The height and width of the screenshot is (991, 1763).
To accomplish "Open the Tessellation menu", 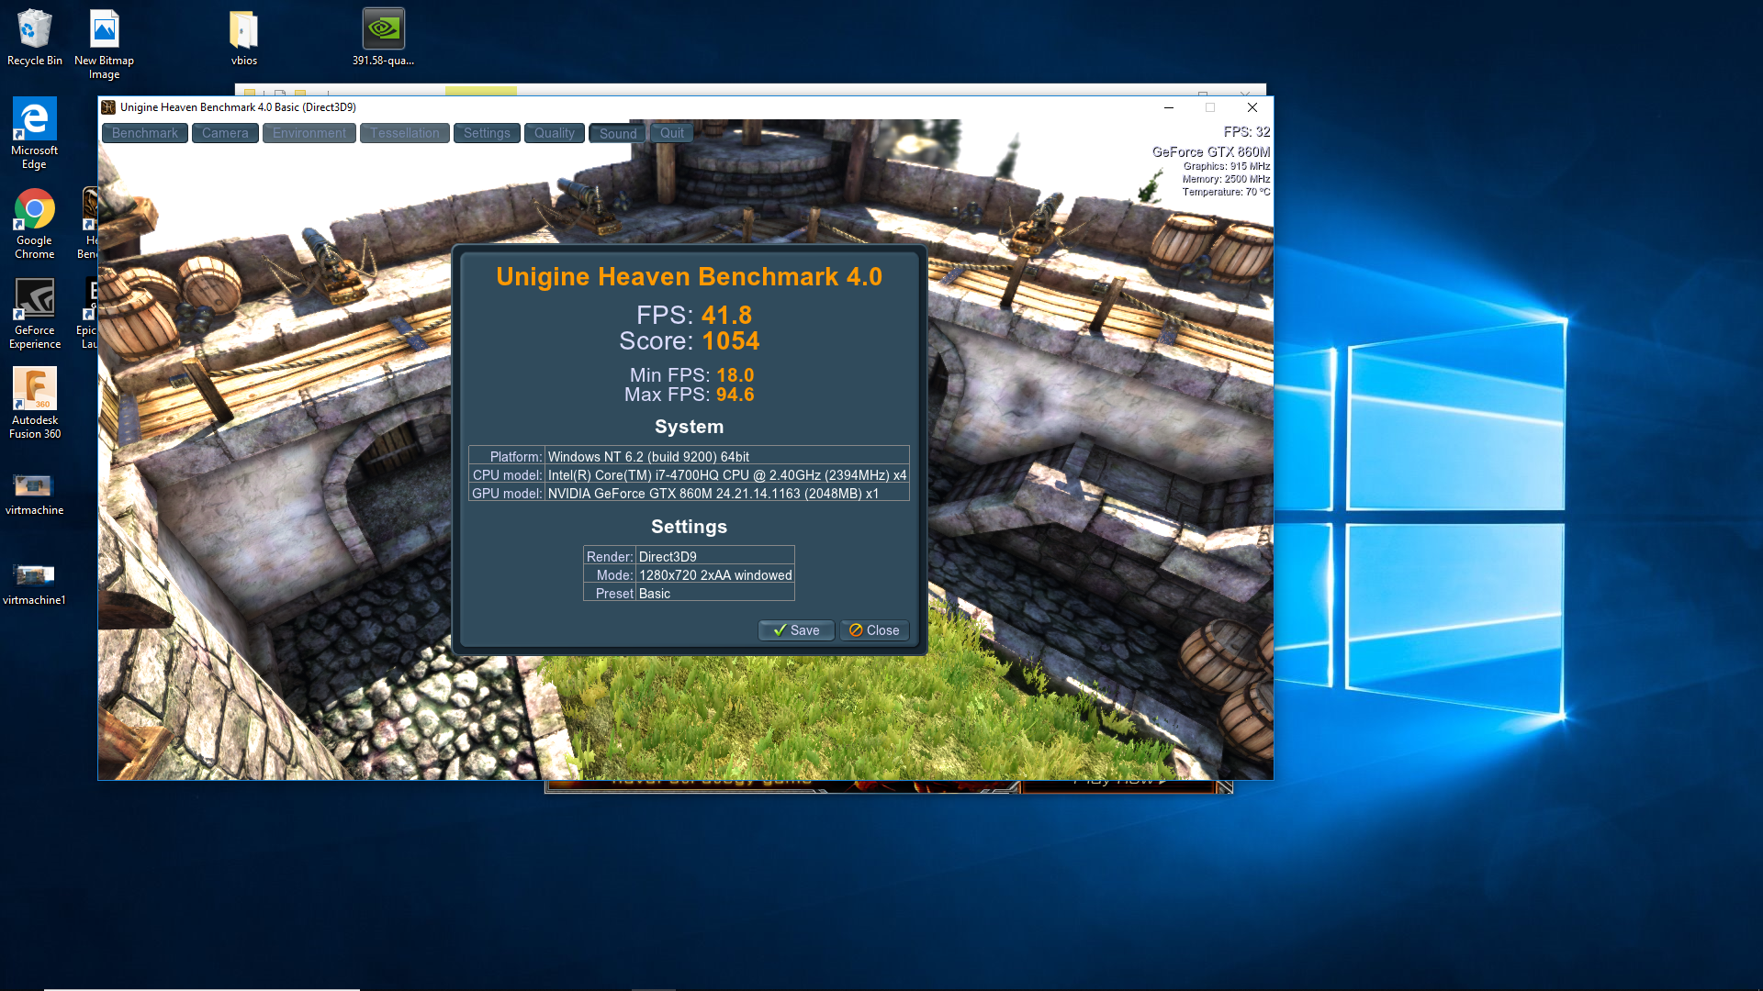I will [405, 133].
